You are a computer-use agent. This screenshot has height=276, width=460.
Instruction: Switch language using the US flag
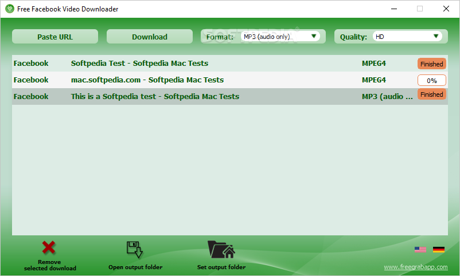pyautogui.click(x=420, y=249)
